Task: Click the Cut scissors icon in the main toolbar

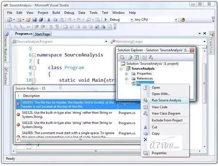Action: (x=49, y=20)
